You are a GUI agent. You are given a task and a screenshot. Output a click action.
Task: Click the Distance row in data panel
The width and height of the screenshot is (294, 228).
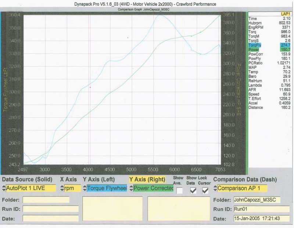coord(269,107)
